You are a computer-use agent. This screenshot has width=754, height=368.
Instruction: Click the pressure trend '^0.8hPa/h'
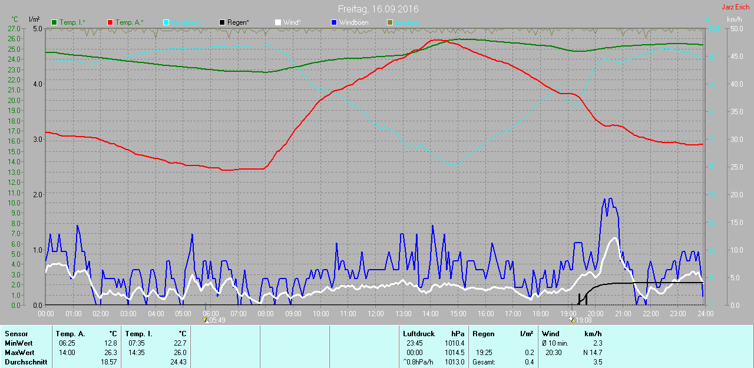coord(418,362)
